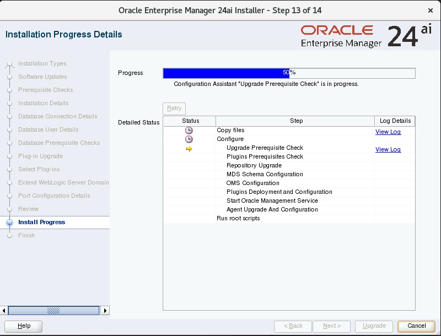Screen dimensions: 441x336
Task: Click the Install Progress step bullet icon
Action: tap(9, 223)
